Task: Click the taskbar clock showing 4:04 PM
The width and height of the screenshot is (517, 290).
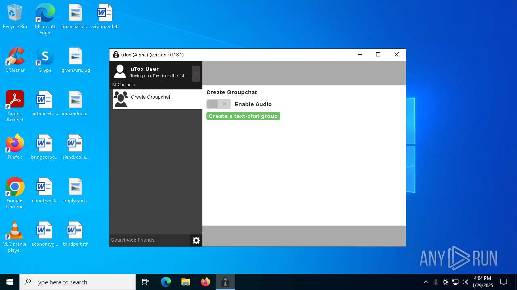Action: 483,282
